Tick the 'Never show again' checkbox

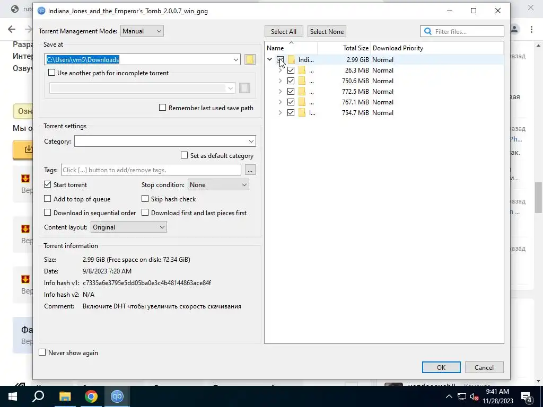[42, 352]
